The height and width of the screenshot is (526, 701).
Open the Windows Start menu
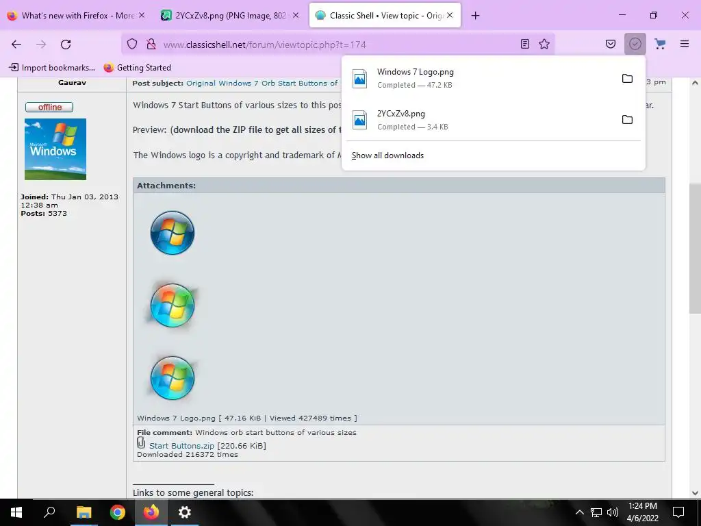(16, 512)
